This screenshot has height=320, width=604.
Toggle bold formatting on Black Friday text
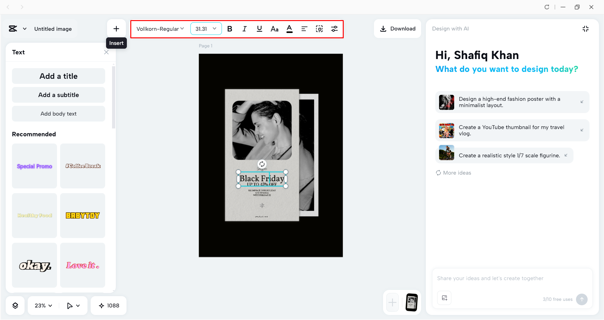229,29
